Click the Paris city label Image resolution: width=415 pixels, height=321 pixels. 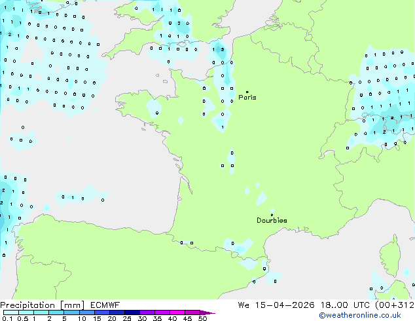(247, 98)
